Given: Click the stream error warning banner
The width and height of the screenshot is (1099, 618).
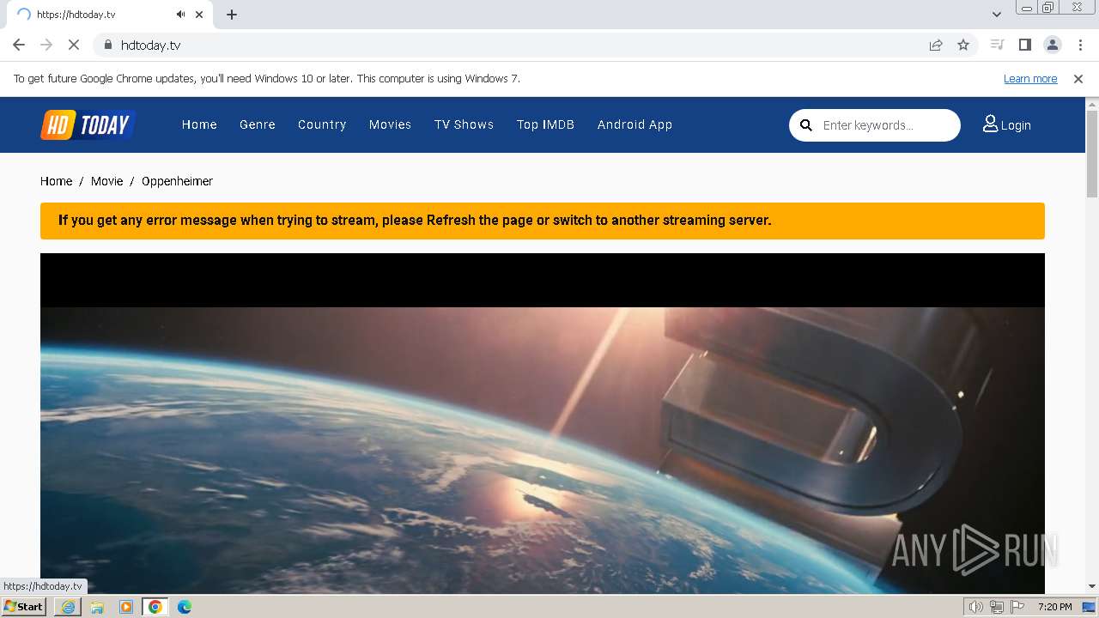Looking at the screenshot, I should (543, 221).
